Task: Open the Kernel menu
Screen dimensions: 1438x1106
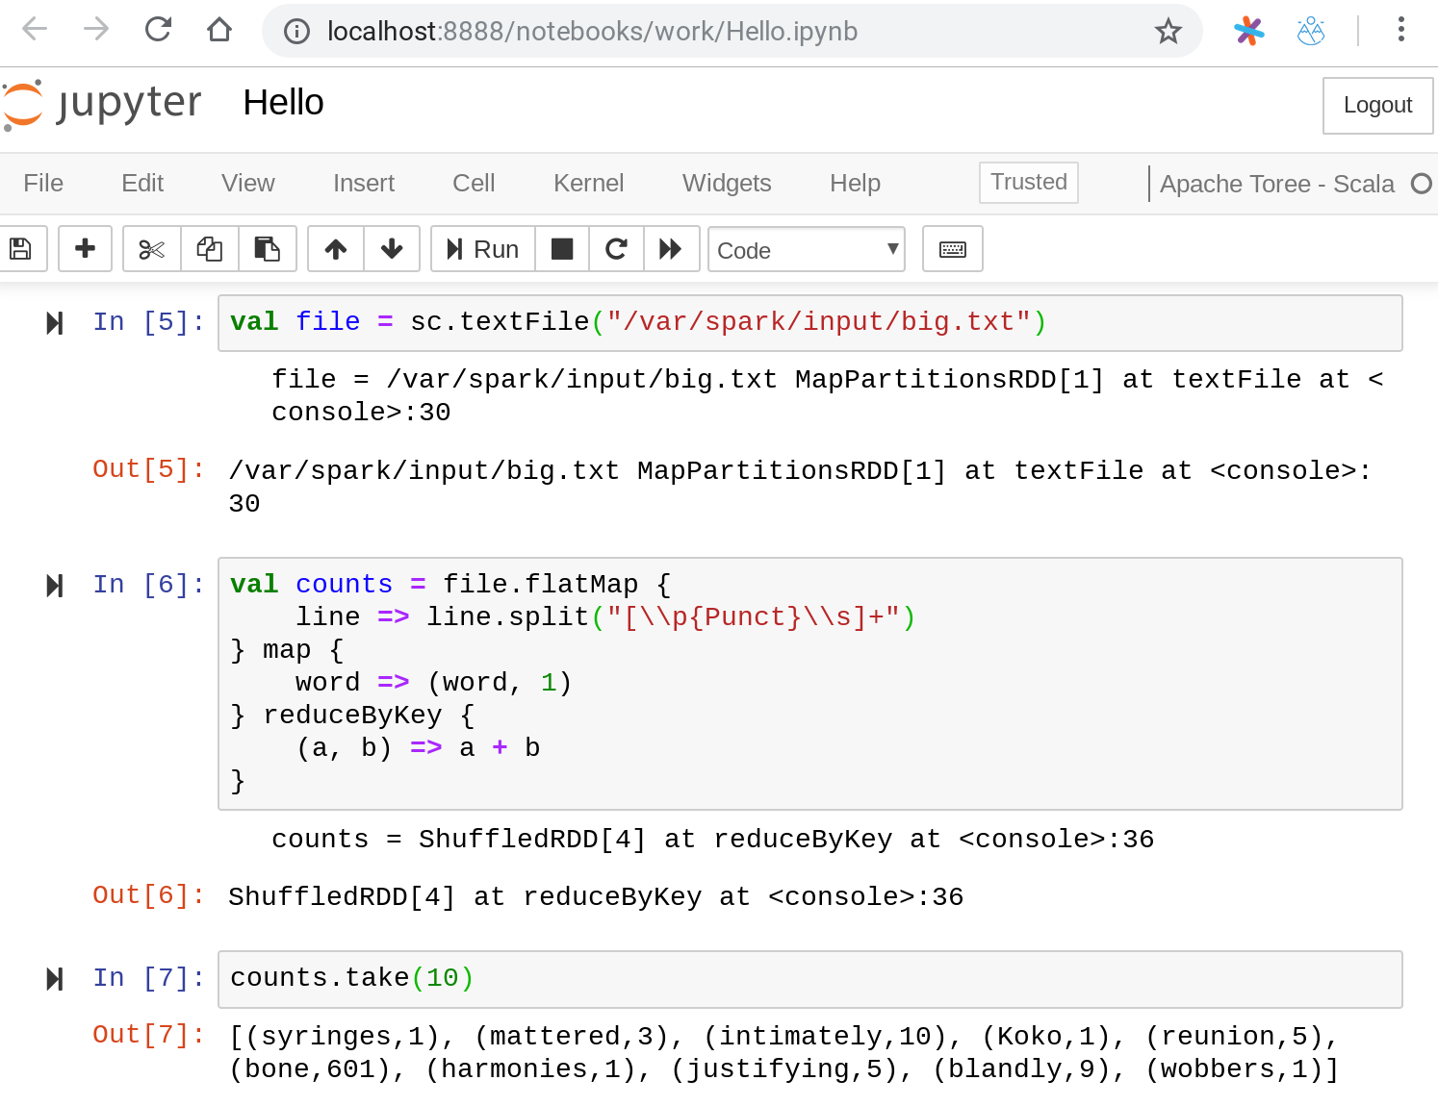Action: tap(588, 183)
